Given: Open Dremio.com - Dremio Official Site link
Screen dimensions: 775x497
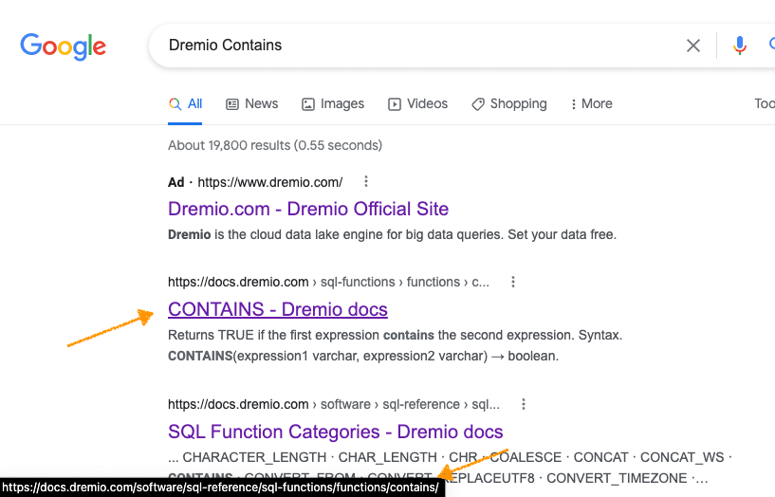Looking at the screenshot, I should (308, 209).
